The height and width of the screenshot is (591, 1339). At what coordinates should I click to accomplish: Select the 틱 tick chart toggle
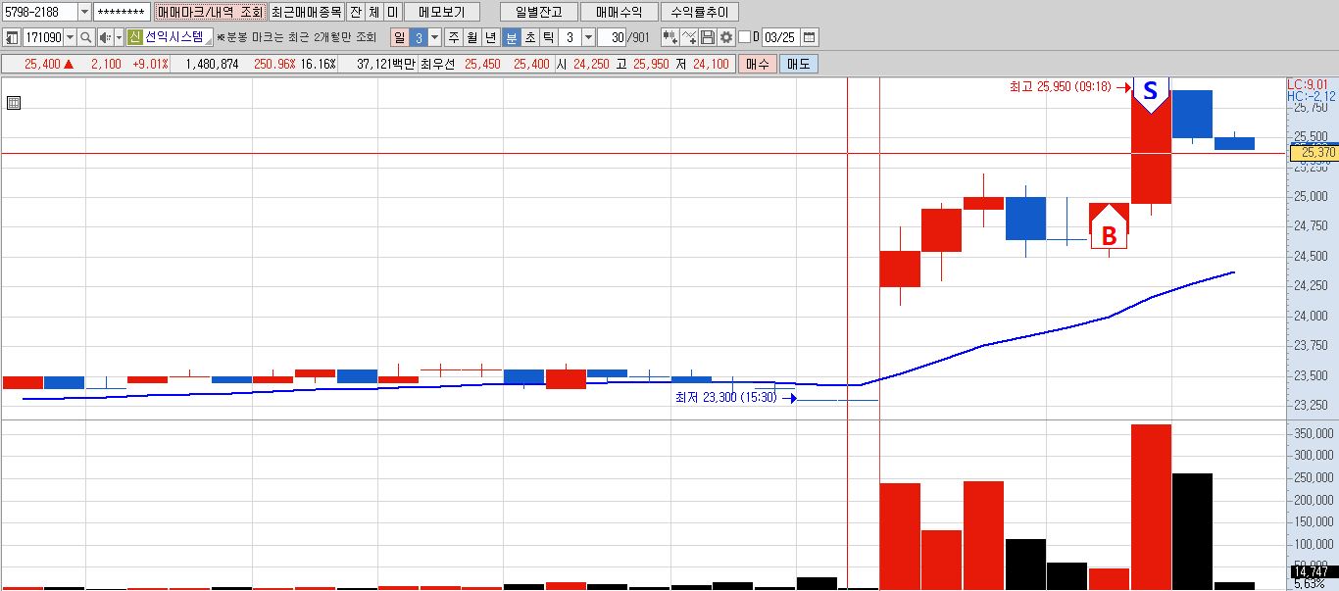point(548,37)
